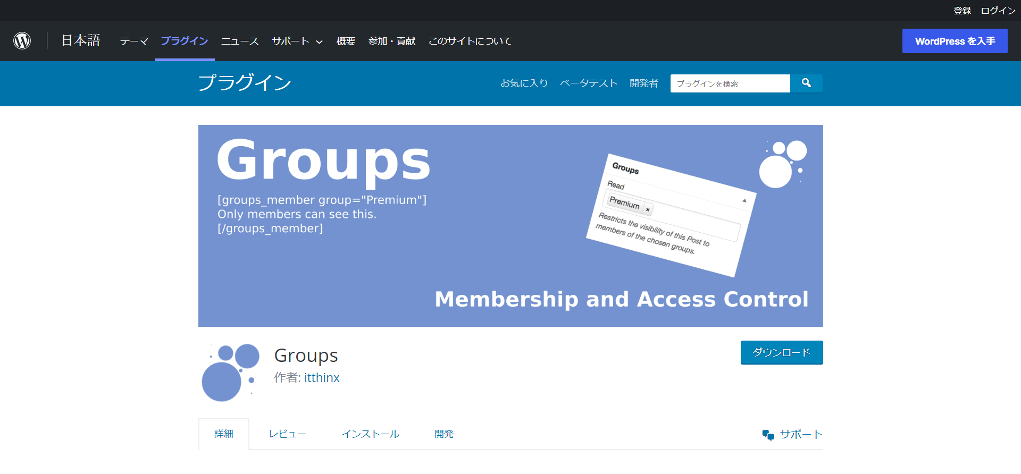Click the 日本語 site title
1021x474 pixels.
(81, 40)
